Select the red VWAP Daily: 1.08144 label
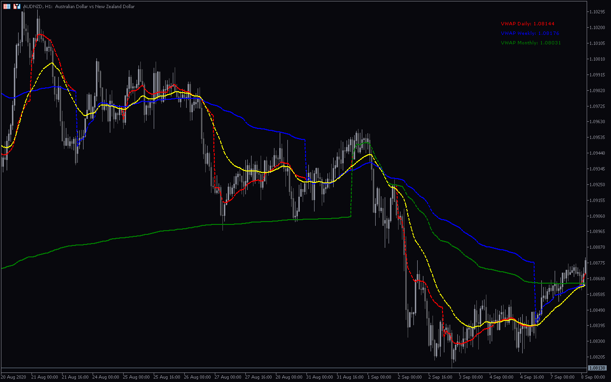611x382 pixels. tap(527, 23)
